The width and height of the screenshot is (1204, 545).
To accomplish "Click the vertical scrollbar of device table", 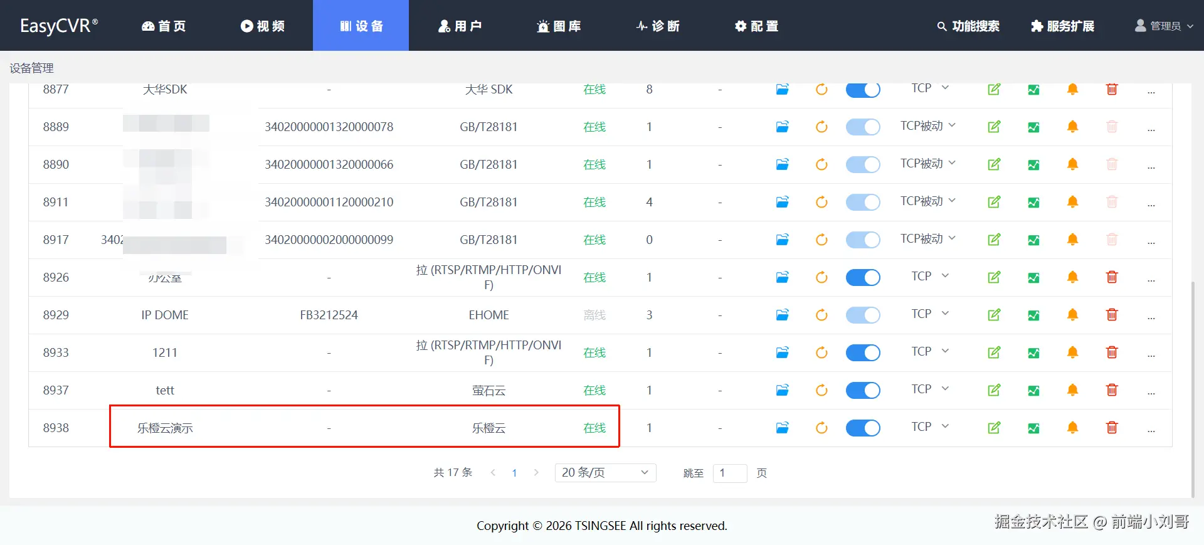I will [x=1193, y=389].
